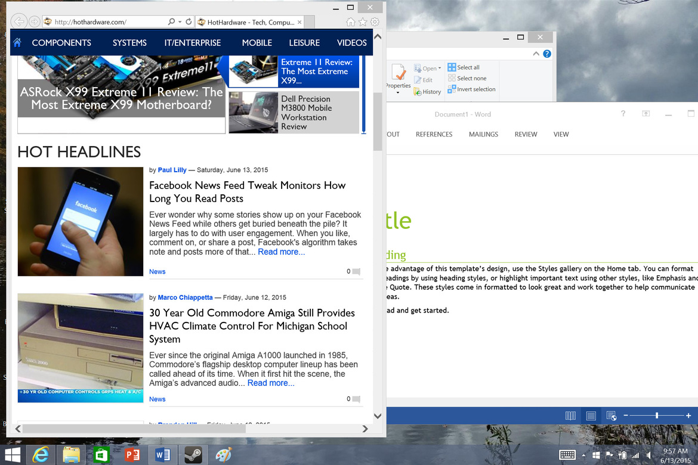Screen dimensions: 698x465
Task: Switch Word to Web Layout view
Action: [611, 416]
